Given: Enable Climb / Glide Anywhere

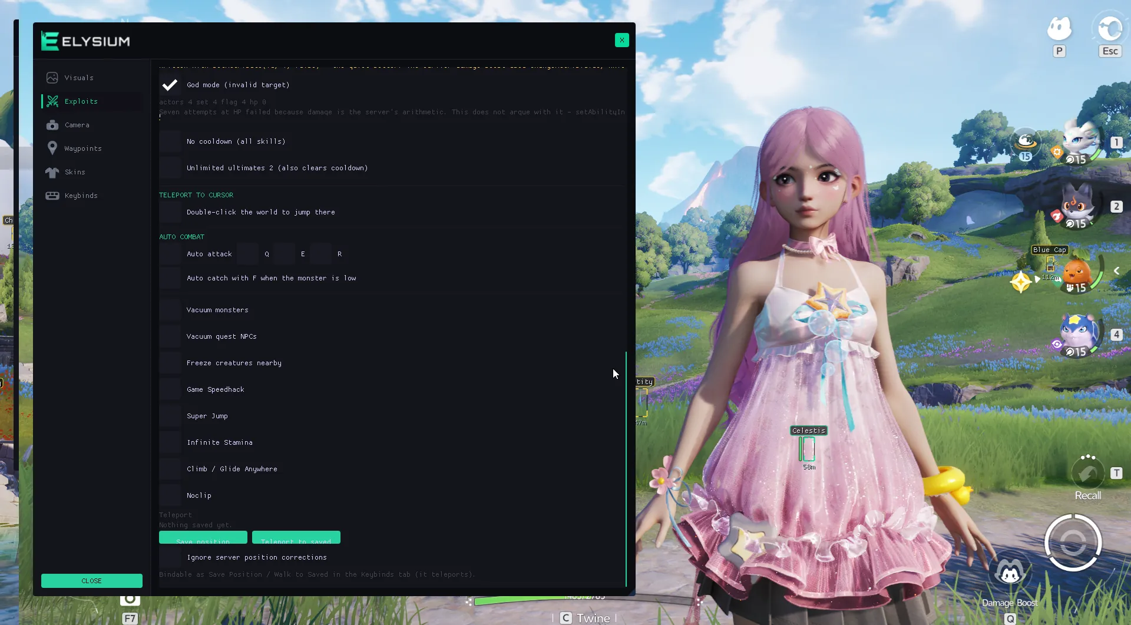Looking at the screenshot, I should click(x=170, y=469).
